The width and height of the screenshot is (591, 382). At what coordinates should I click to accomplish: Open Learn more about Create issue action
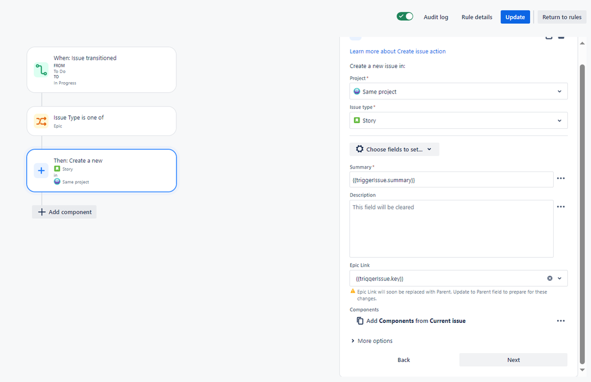[x=397, y=51]
